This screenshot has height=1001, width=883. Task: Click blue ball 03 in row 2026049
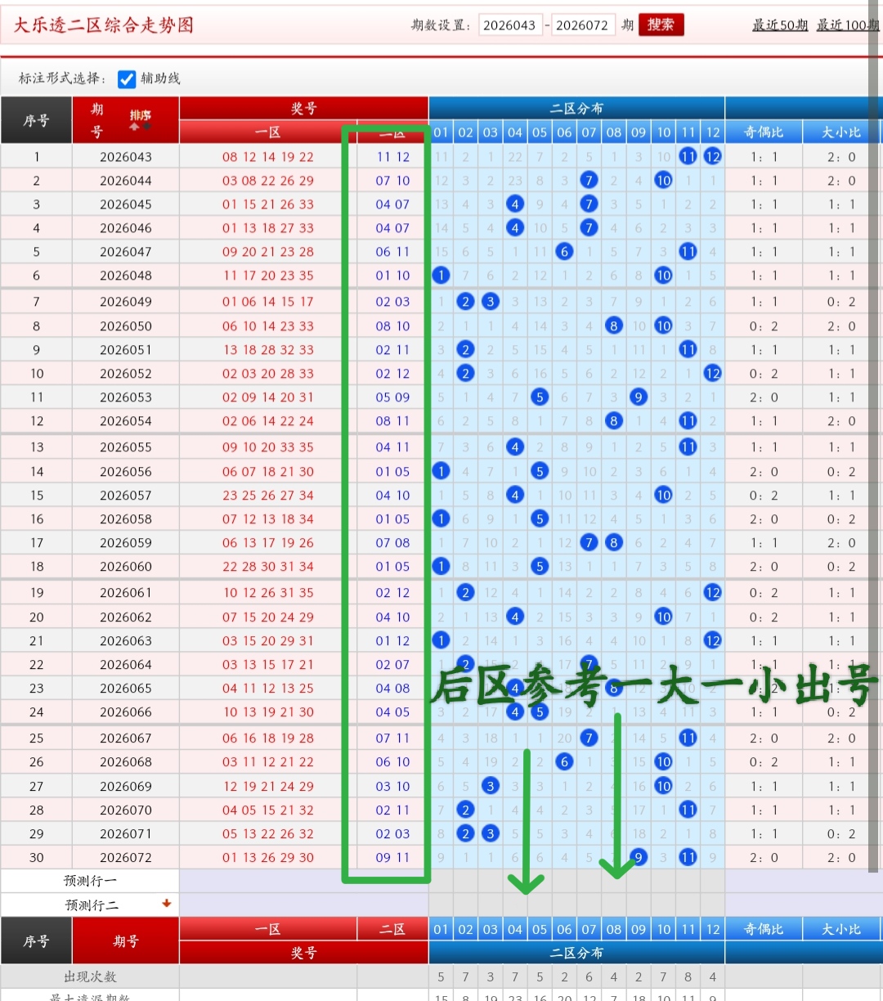pos(491,301)
